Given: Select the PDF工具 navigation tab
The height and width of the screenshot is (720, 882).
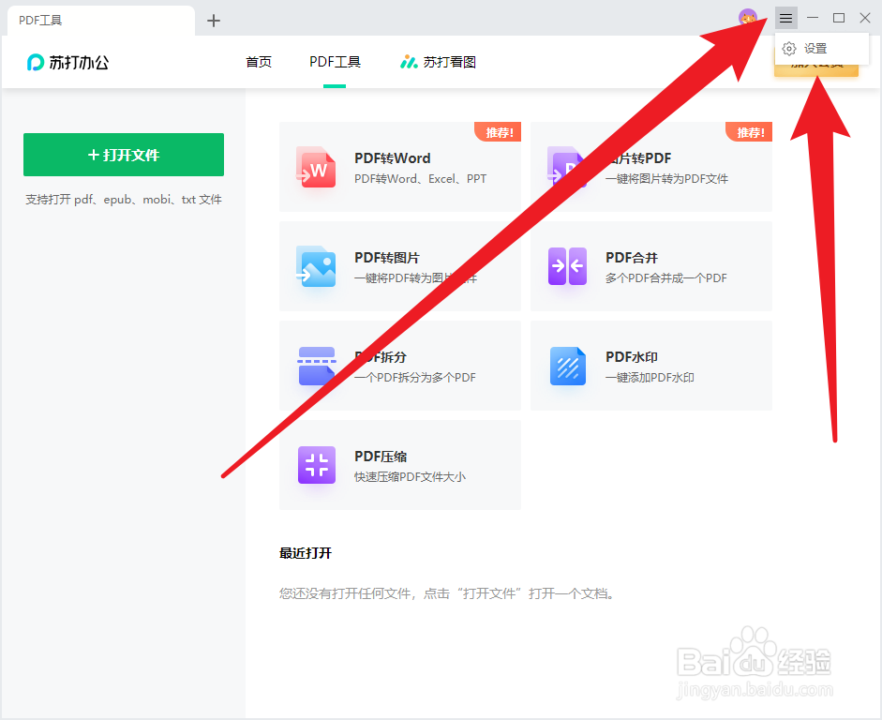Looking at the screenshot, I should 335,62.
